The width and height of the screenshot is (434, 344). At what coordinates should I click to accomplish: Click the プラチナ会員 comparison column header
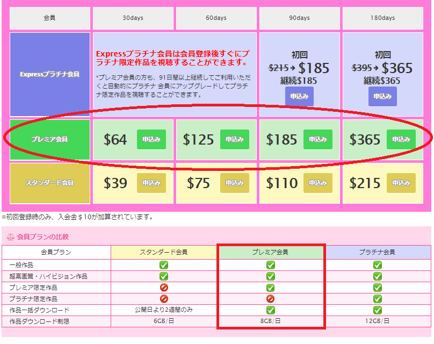378,252
